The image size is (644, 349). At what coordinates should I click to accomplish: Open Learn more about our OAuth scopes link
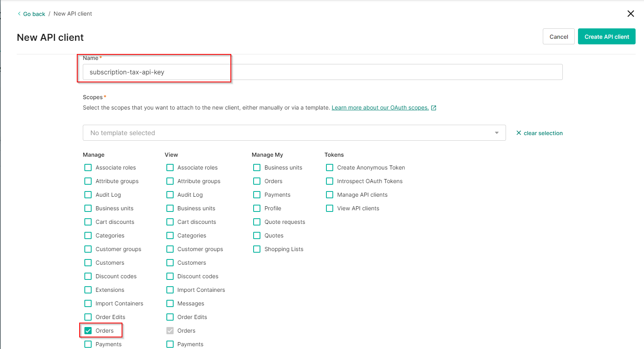(x=380, y=108)
